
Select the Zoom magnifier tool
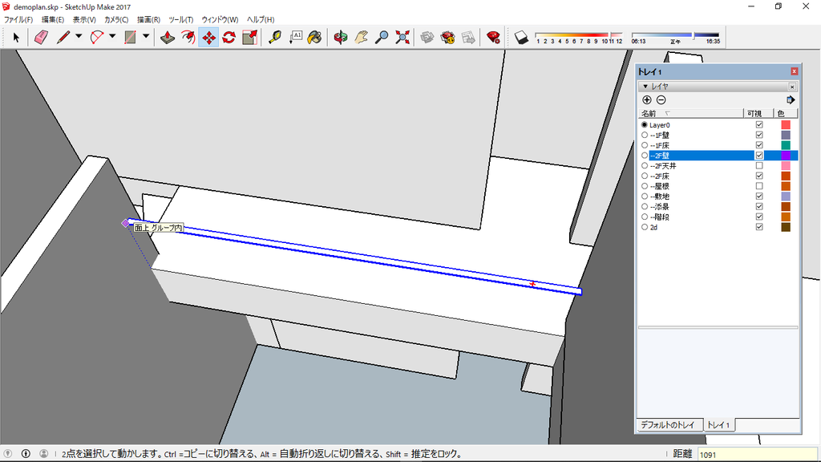coord(382,37)
